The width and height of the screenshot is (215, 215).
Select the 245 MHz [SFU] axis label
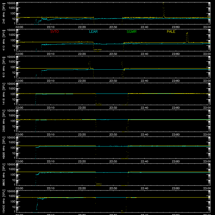pos(3,13)
